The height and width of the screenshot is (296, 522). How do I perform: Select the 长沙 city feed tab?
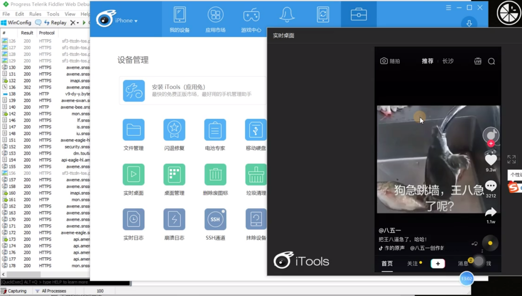tap(448, 61)
